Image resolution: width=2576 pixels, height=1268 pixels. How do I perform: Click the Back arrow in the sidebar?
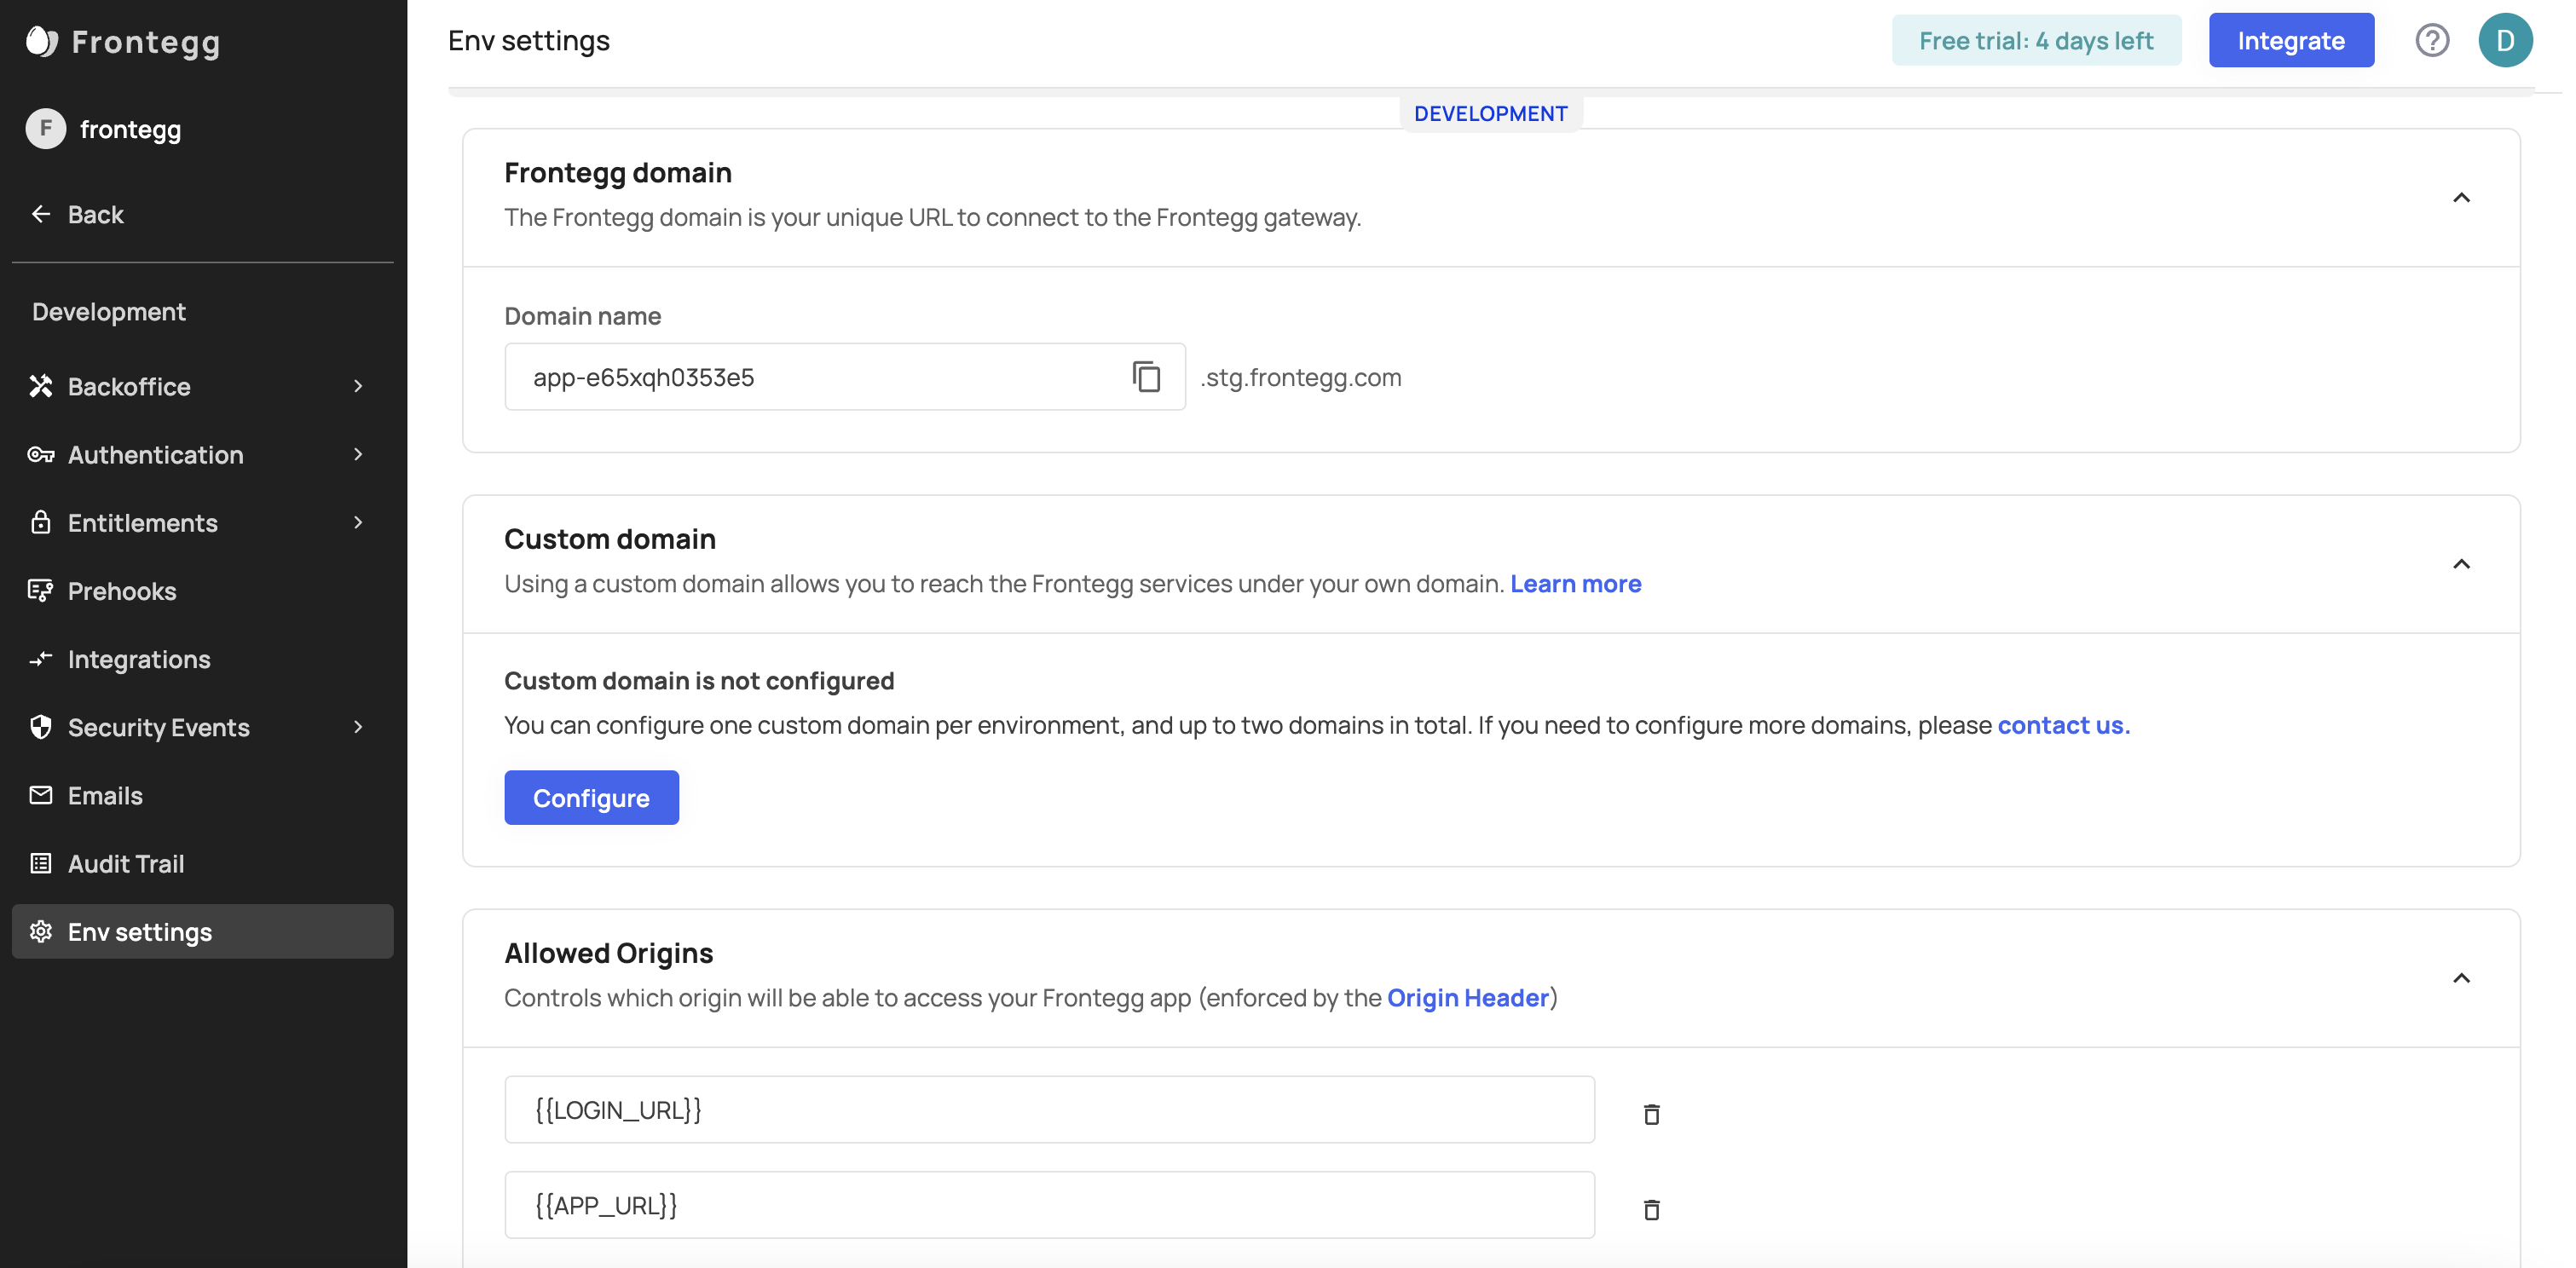pos(41,214)
